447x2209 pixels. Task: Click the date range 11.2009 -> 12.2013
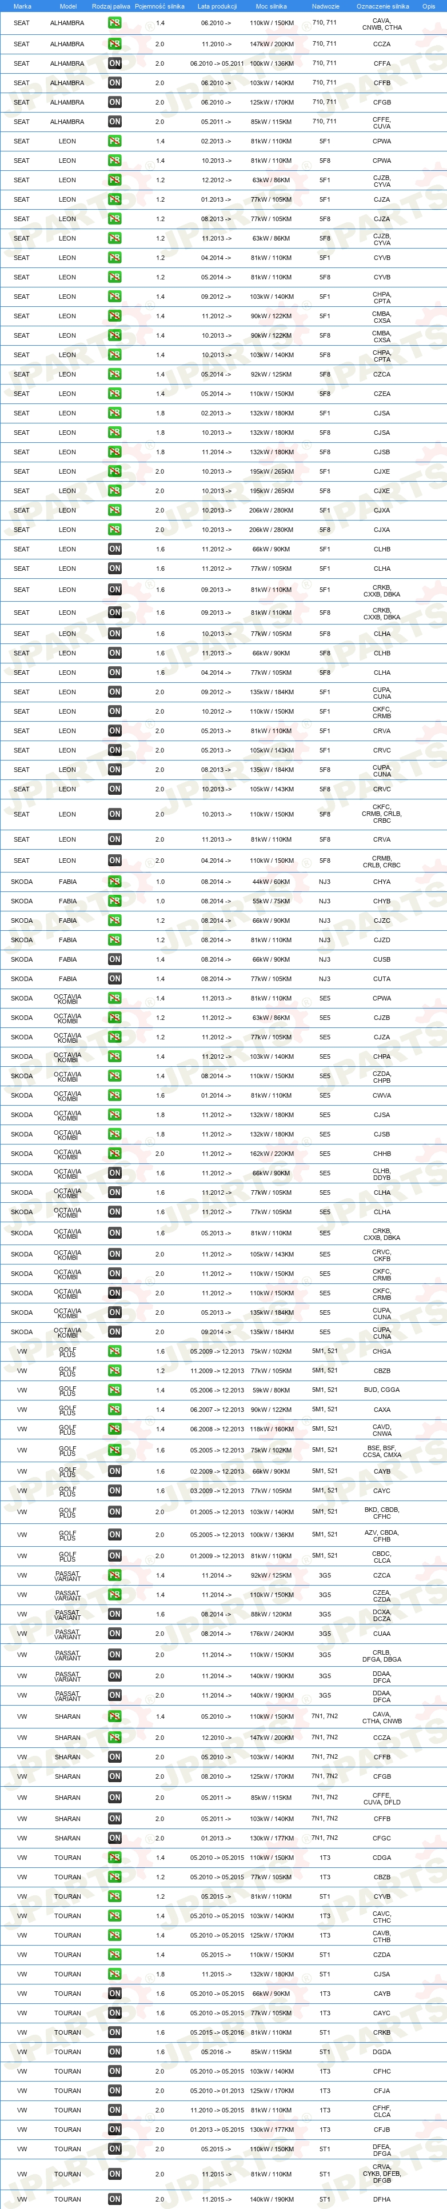(216, 1370)
